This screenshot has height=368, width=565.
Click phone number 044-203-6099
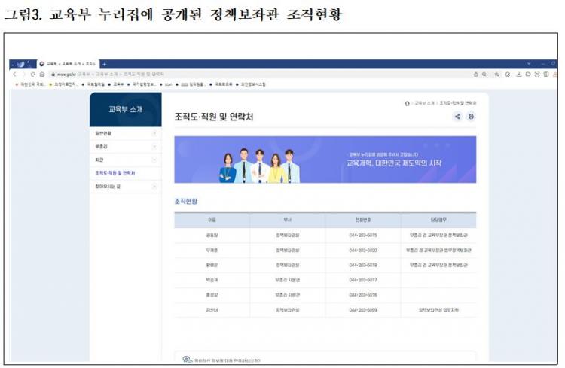(363, 310)
